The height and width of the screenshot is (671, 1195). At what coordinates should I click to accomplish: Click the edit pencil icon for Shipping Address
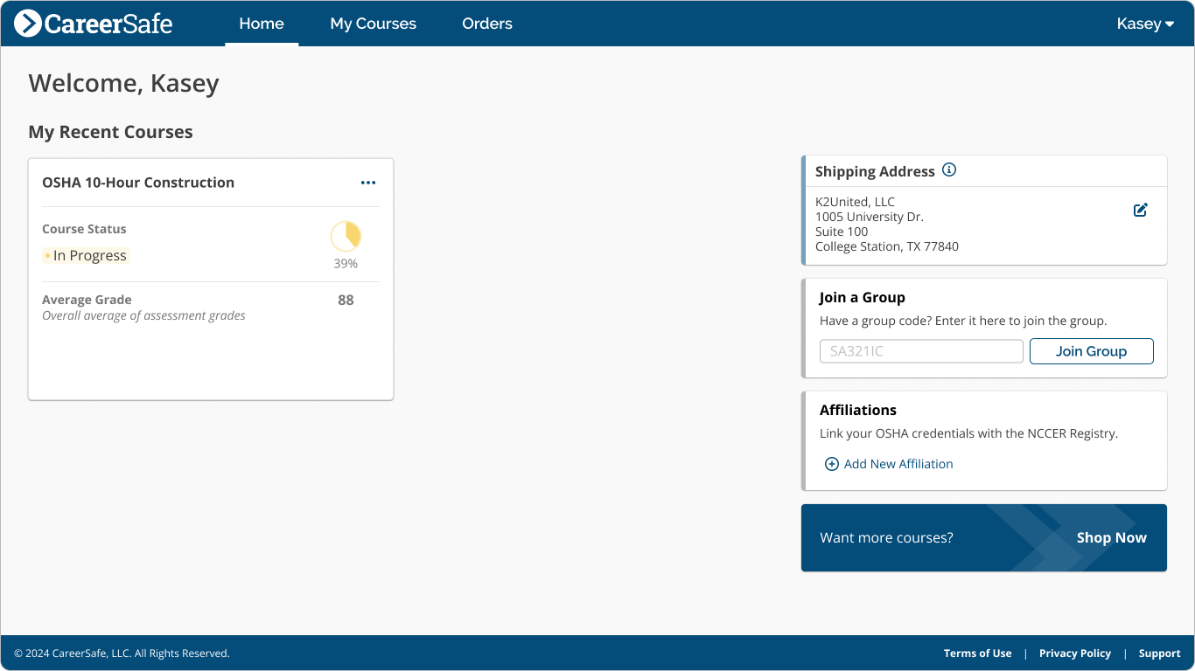[x=1140, y=210]
